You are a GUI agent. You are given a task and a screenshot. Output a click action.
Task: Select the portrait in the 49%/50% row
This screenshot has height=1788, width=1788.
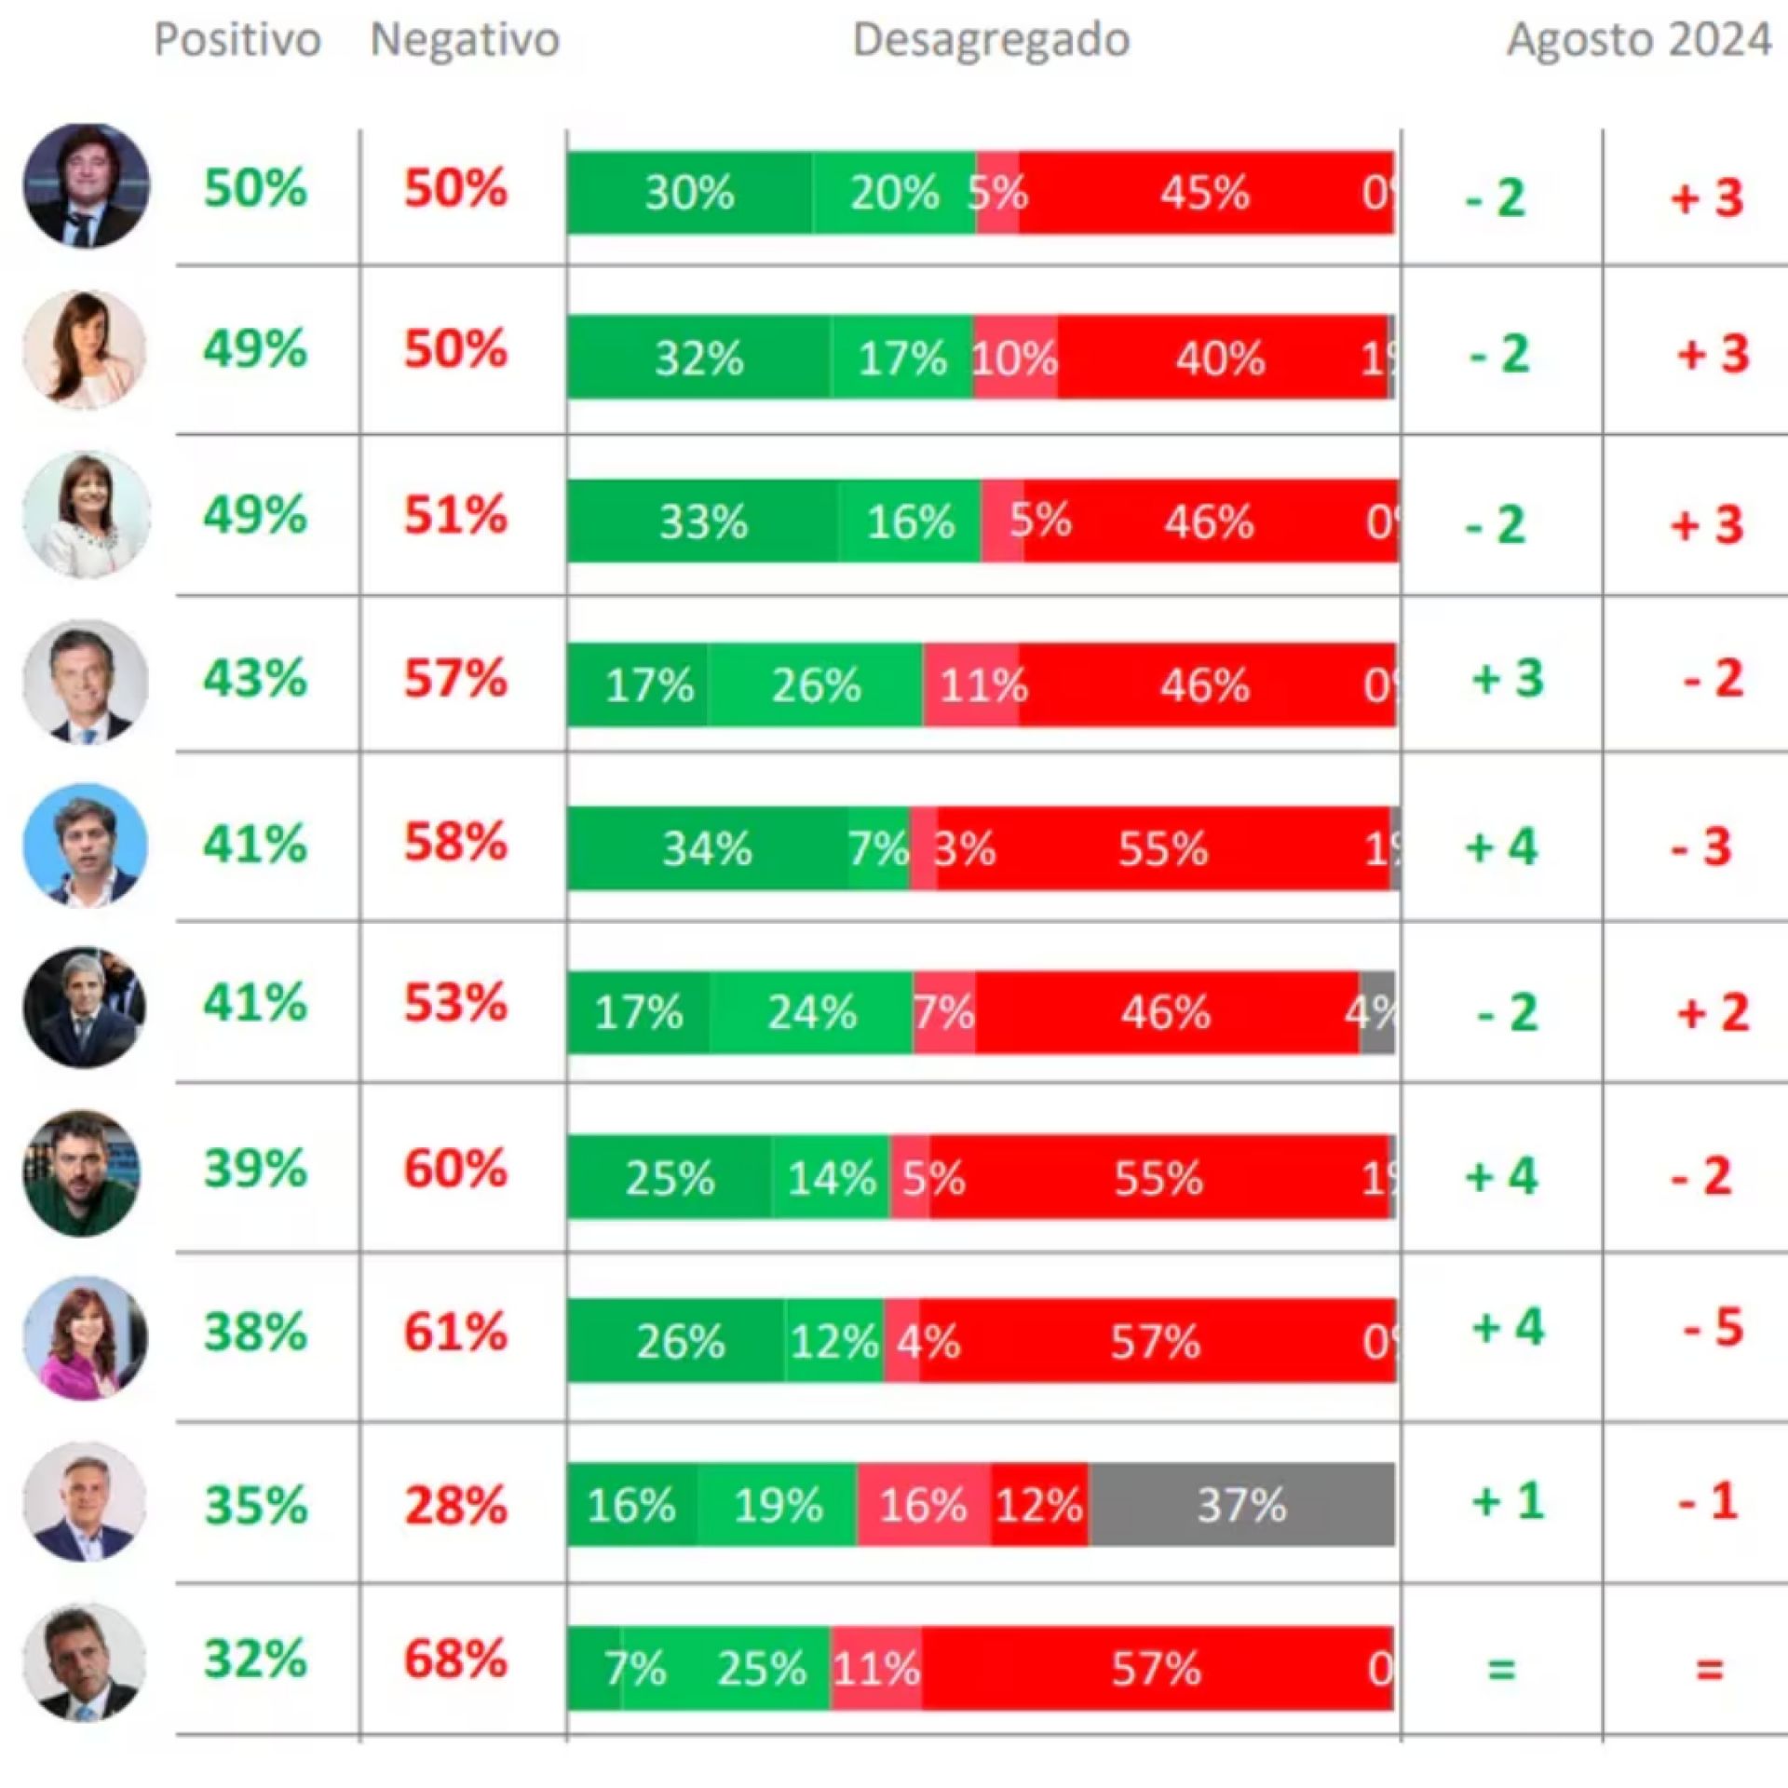click(85, 349)
